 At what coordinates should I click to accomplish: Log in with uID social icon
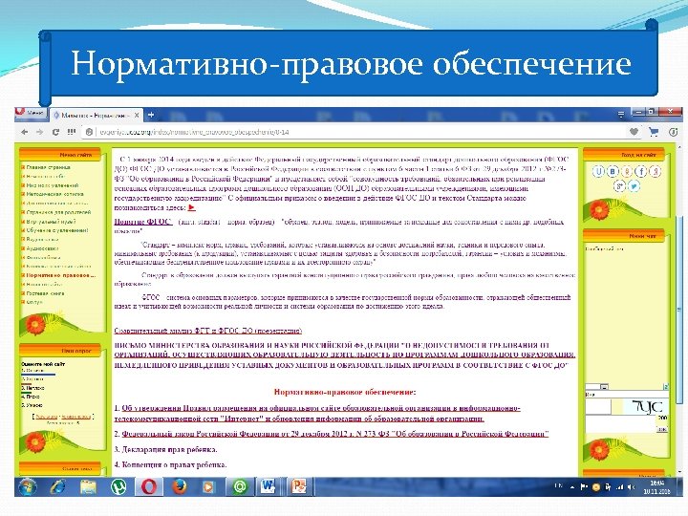coord(598,171)
